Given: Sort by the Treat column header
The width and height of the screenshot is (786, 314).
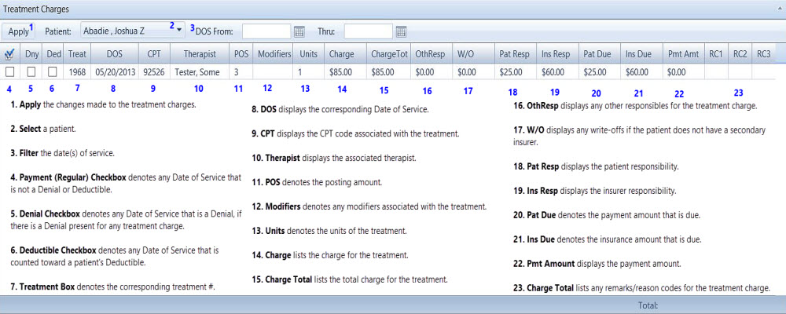Looking at the screenshot, I should [77, 54].
